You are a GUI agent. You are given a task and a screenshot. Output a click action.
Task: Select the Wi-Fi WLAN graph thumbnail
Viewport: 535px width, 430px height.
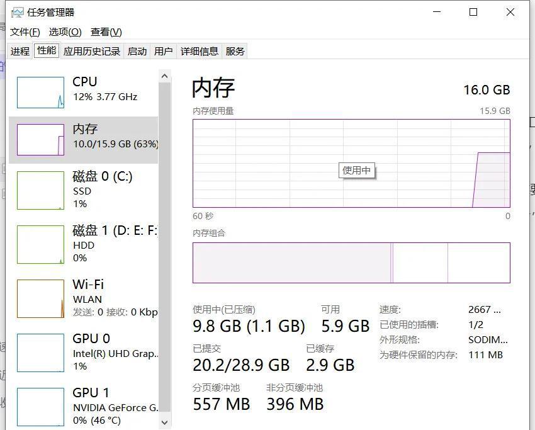(41, 298)
